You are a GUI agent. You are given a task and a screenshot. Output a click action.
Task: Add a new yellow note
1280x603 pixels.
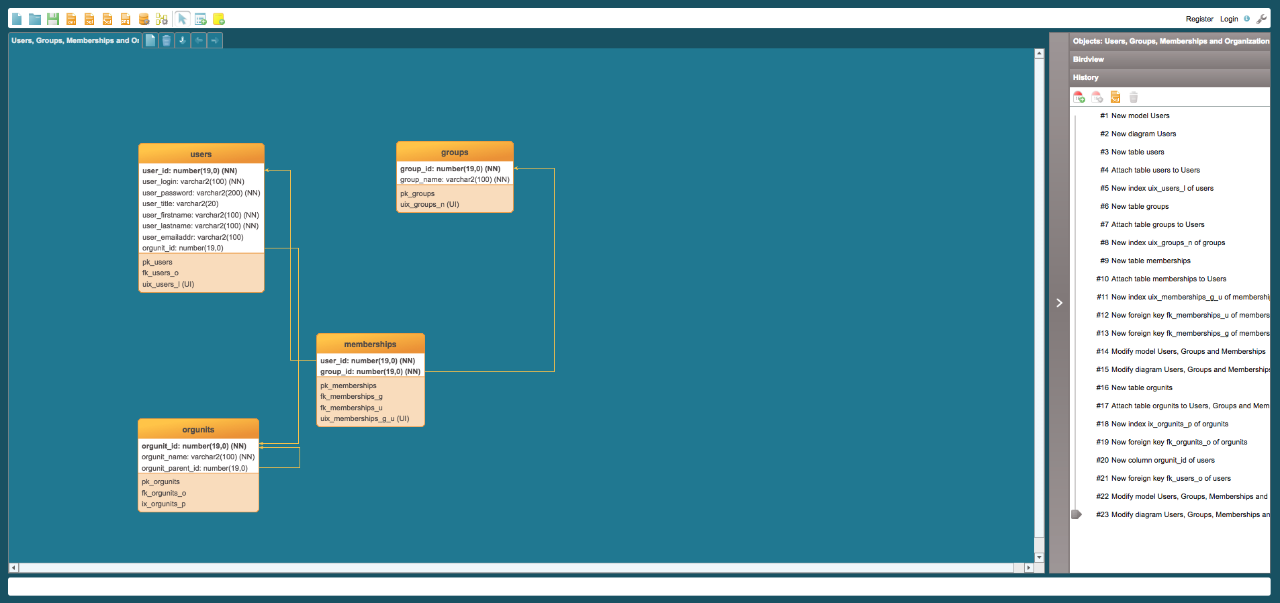click(x=218, y=19)
